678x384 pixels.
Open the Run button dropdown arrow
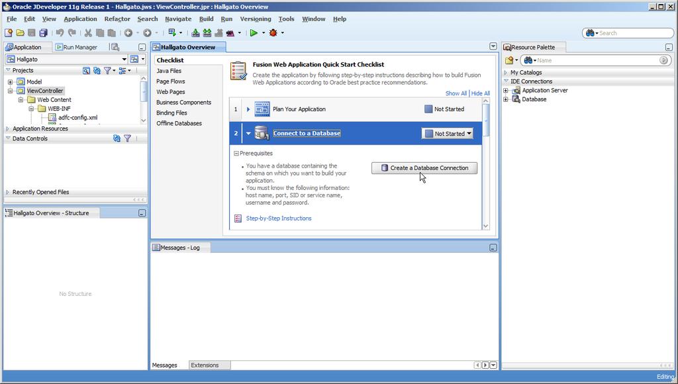point(264,33)
